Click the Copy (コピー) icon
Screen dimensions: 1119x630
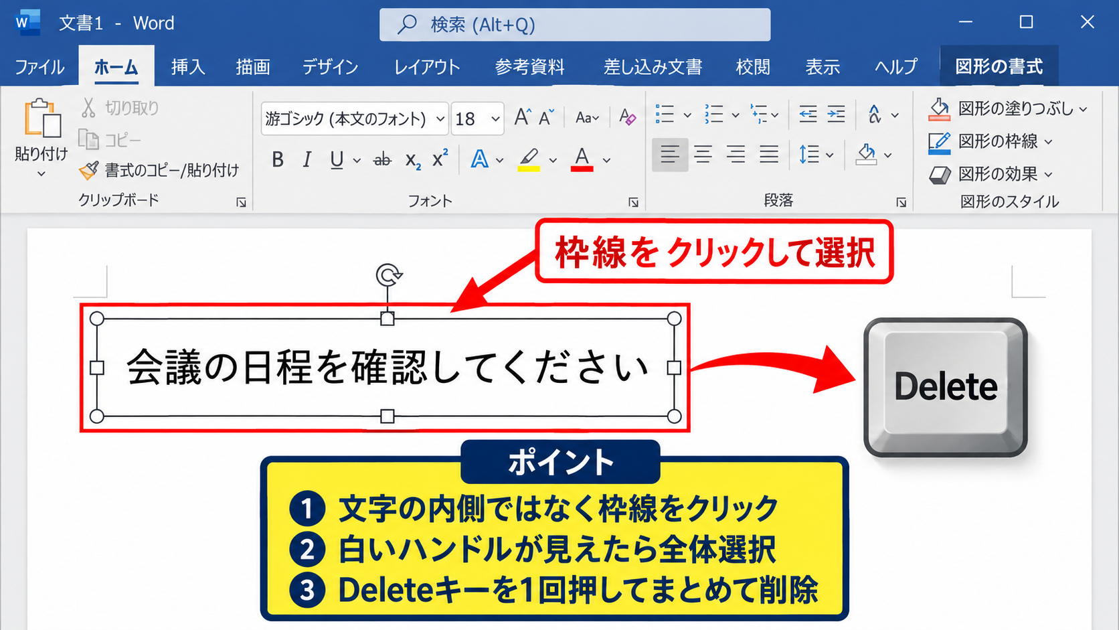(x=88, y=139)
